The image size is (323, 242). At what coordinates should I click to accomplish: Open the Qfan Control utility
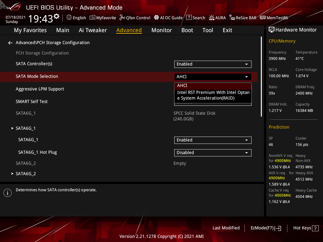[x=135, y=18]
